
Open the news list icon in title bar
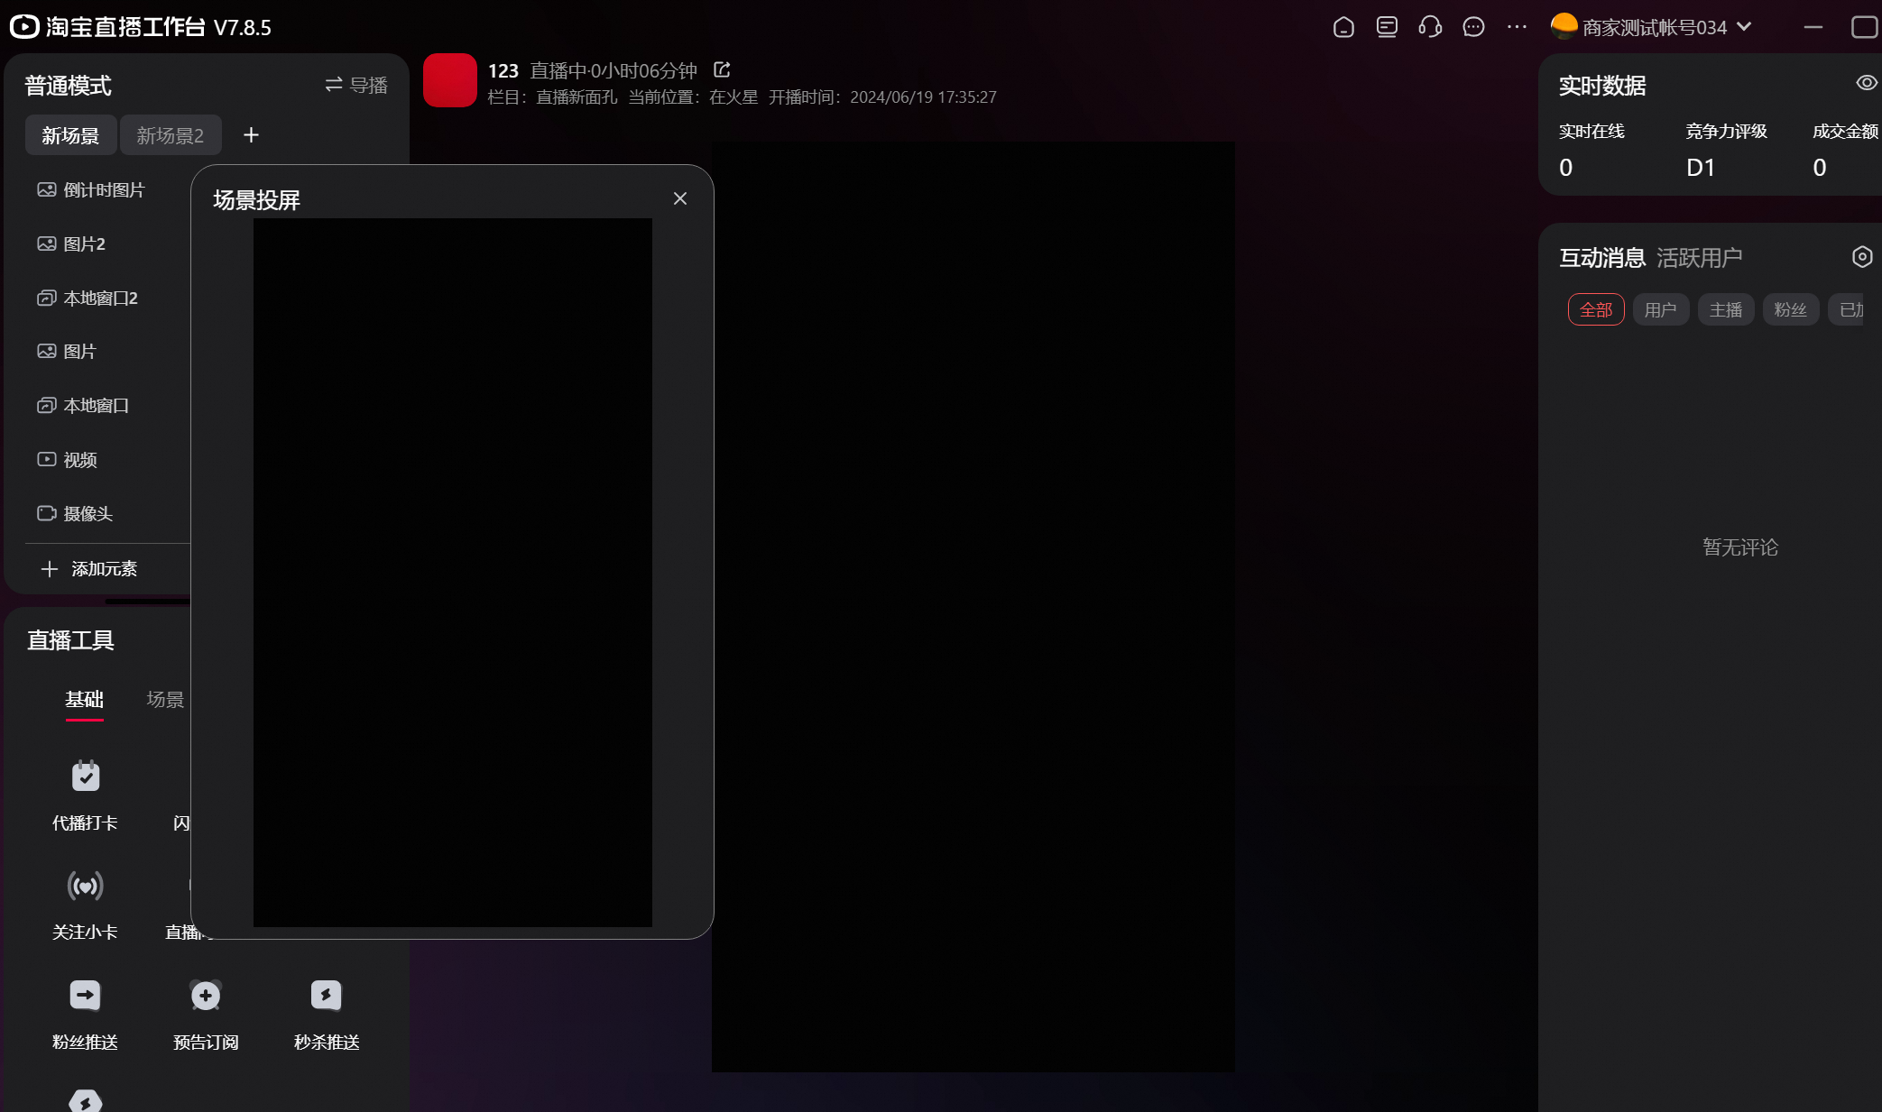1387,27
